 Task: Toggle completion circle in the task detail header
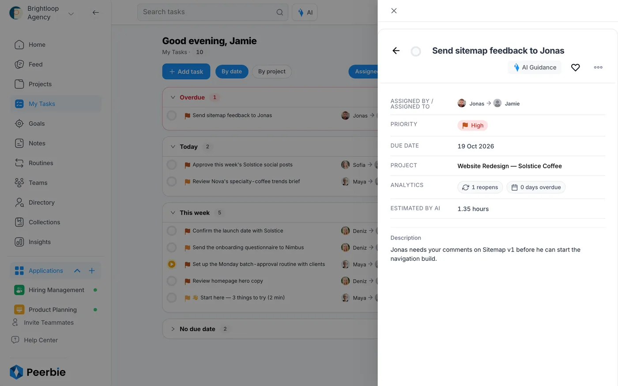(416, 51)
